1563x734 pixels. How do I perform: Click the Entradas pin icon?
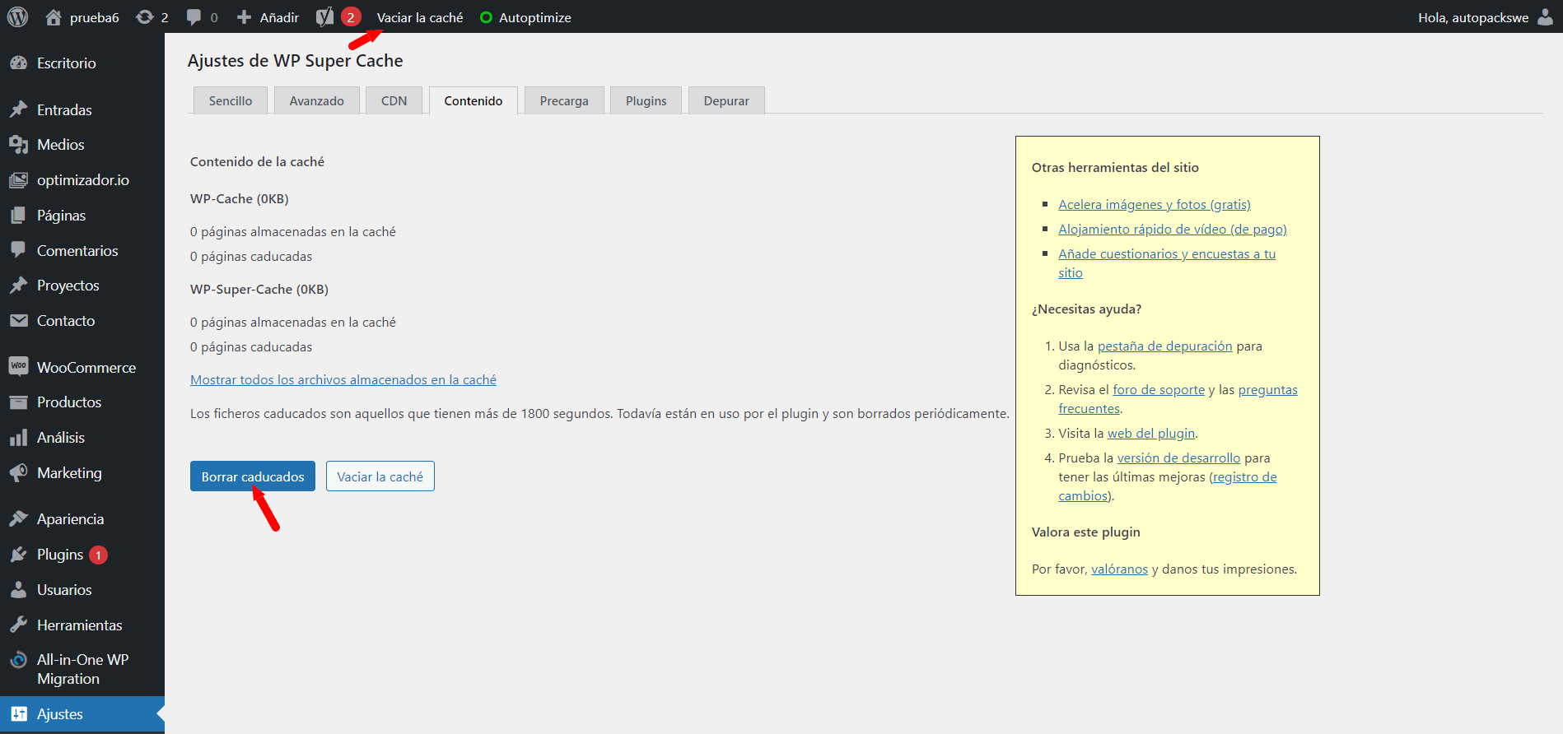click(19, 109)
